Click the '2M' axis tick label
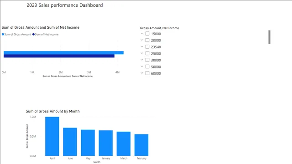292x164 pixels. (x=61, y=72)
